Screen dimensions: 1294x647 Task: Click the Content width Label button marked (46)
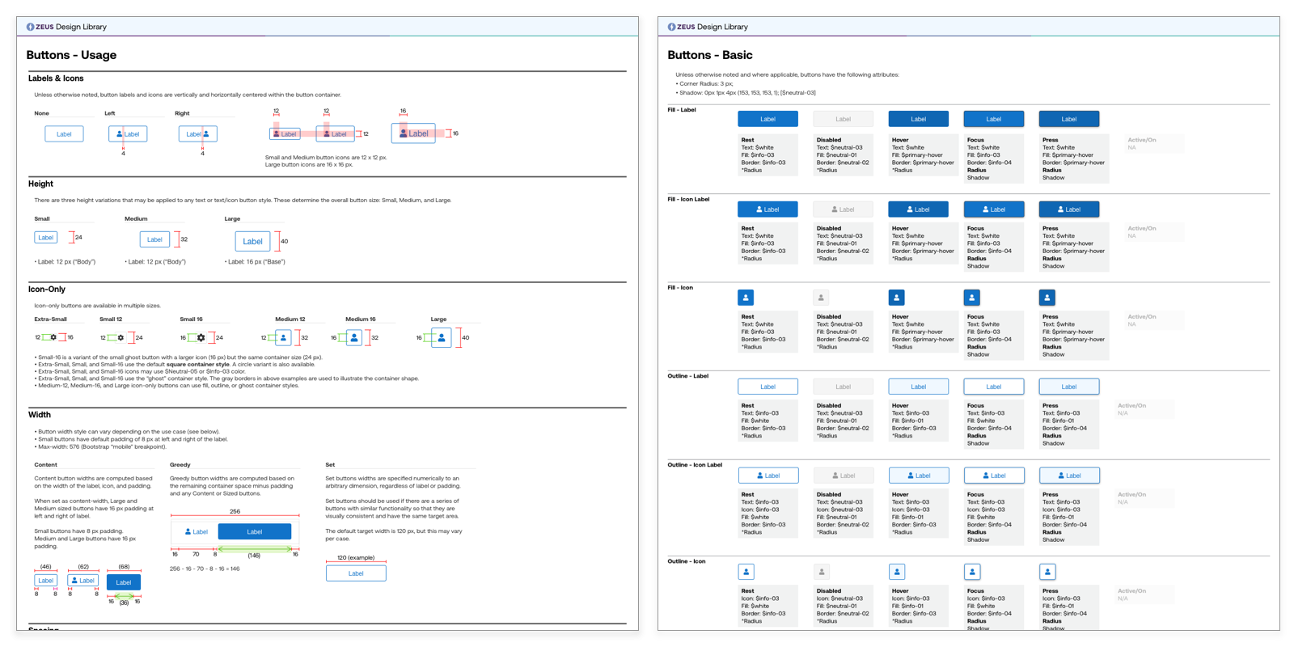click(x=46, y=581)
